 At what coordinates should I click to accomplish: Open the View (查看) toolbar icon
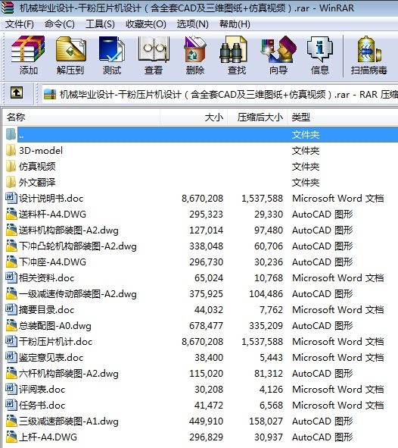(154, 49)
